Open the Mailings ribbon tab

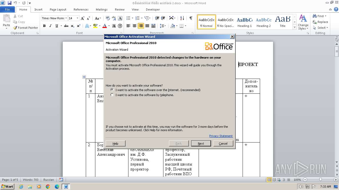tap(102, 9)
